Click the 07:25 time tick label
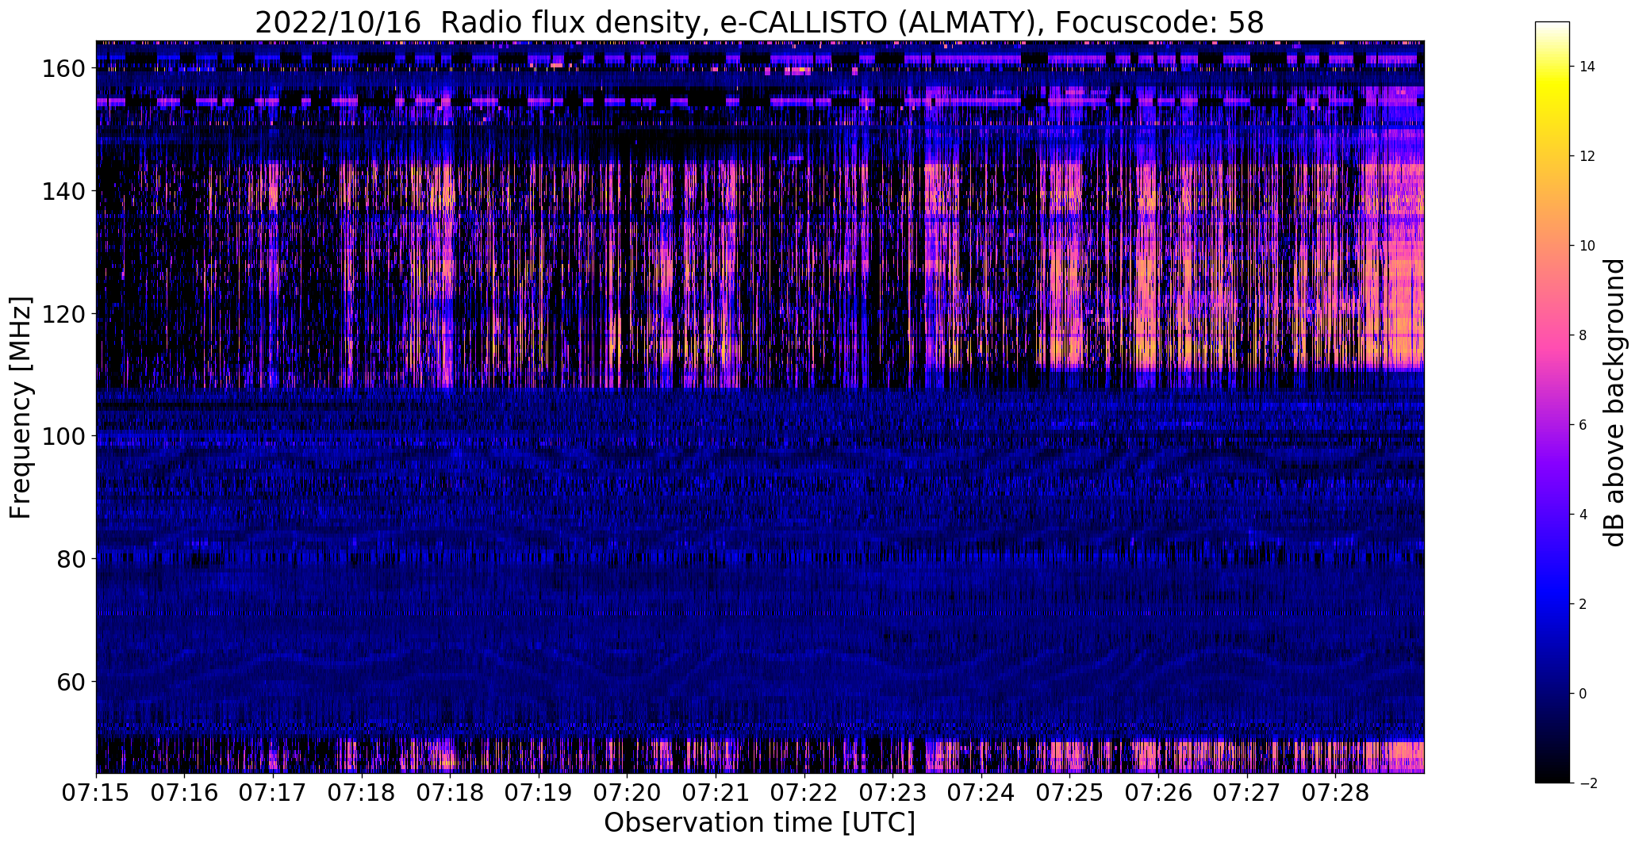 point(1069,793)
